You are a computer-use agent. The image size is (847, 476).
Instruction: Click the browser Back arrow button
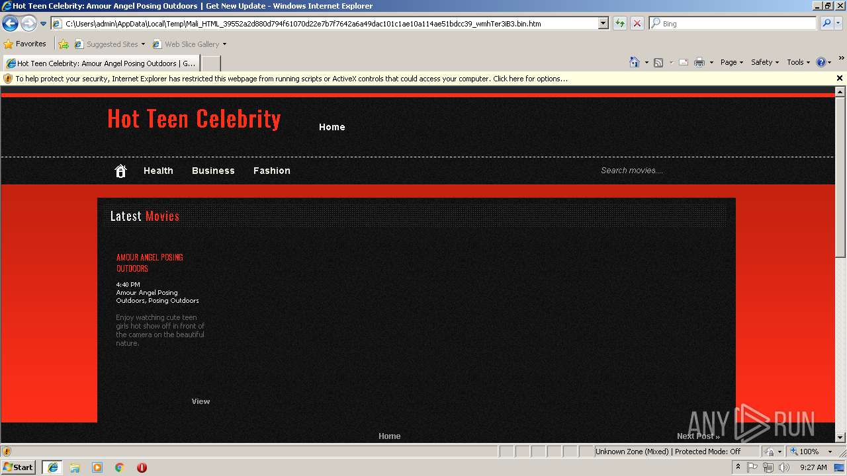pos(10,24)
